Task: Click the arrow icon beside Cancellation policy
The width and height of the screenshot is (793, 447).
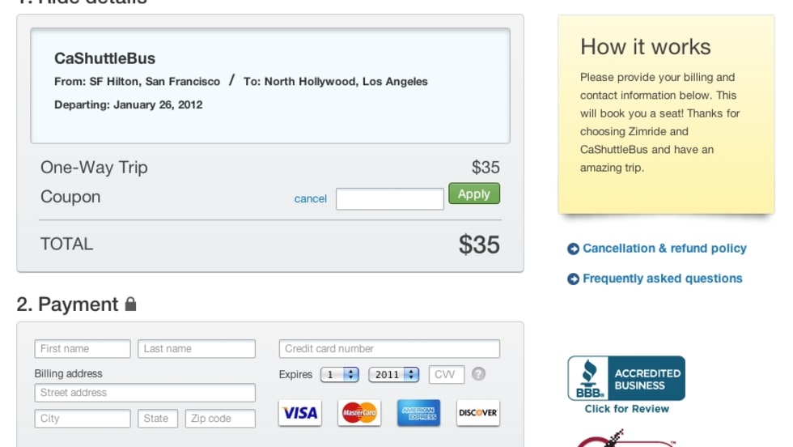Action: 573,249
